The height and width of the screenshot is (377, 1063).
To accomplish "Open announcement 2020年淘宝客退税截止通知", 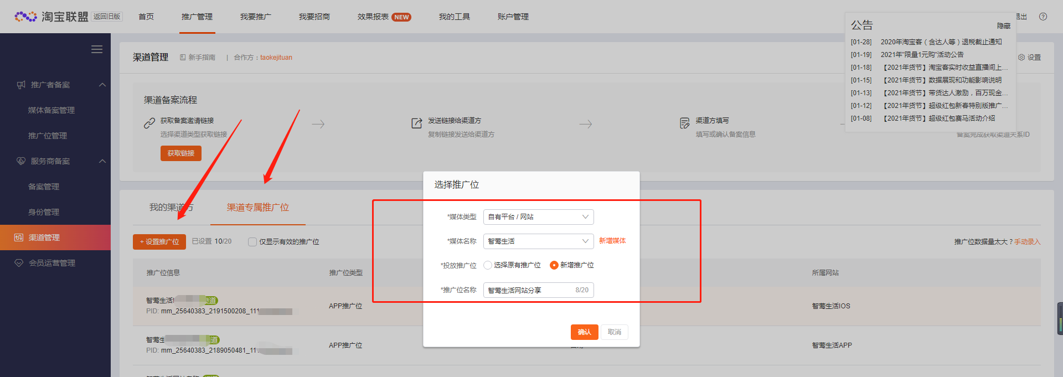I will point(941,42).
